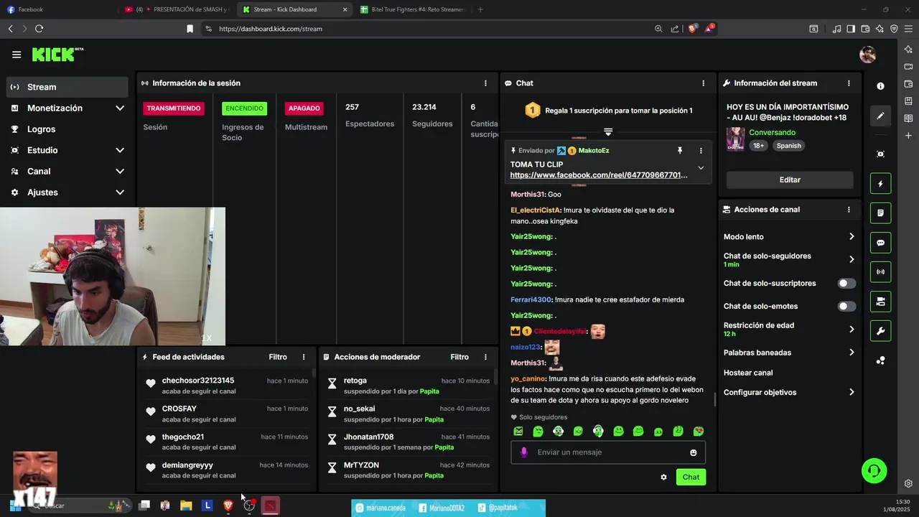
Task: Open Información del stream options menu
Action: (849, 83)
